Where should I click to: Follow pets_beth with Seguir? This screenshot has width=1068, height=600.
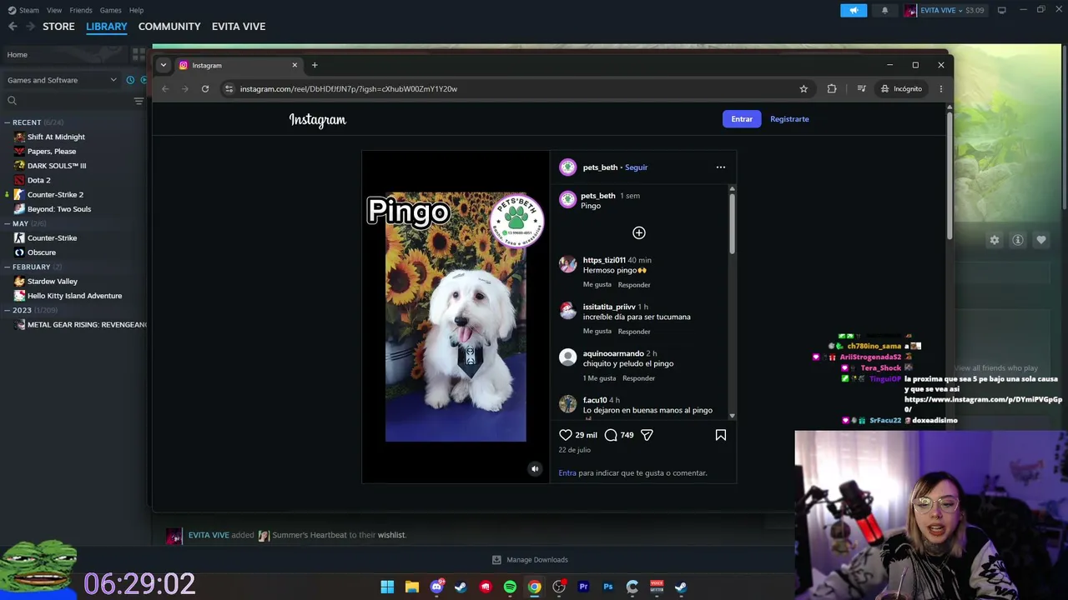636,167
